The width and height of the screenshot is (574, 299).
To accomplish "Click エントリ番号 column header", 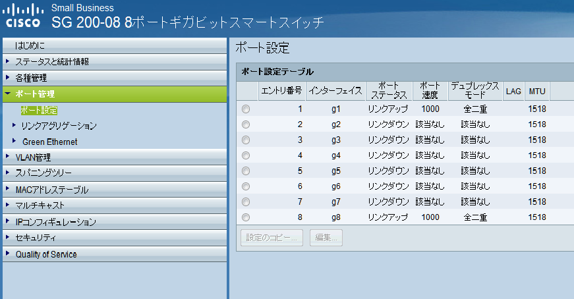I will pos(281,91).
